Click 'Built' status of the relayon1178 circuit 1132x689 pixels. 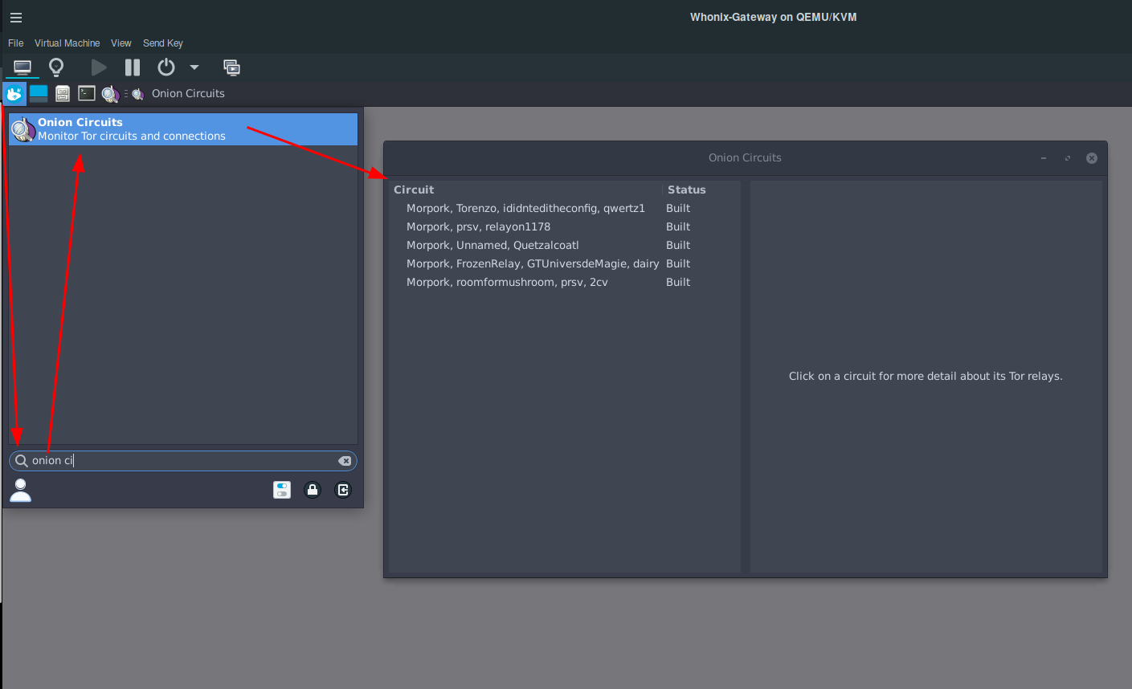pyautogui.click(x=678, y=227)
